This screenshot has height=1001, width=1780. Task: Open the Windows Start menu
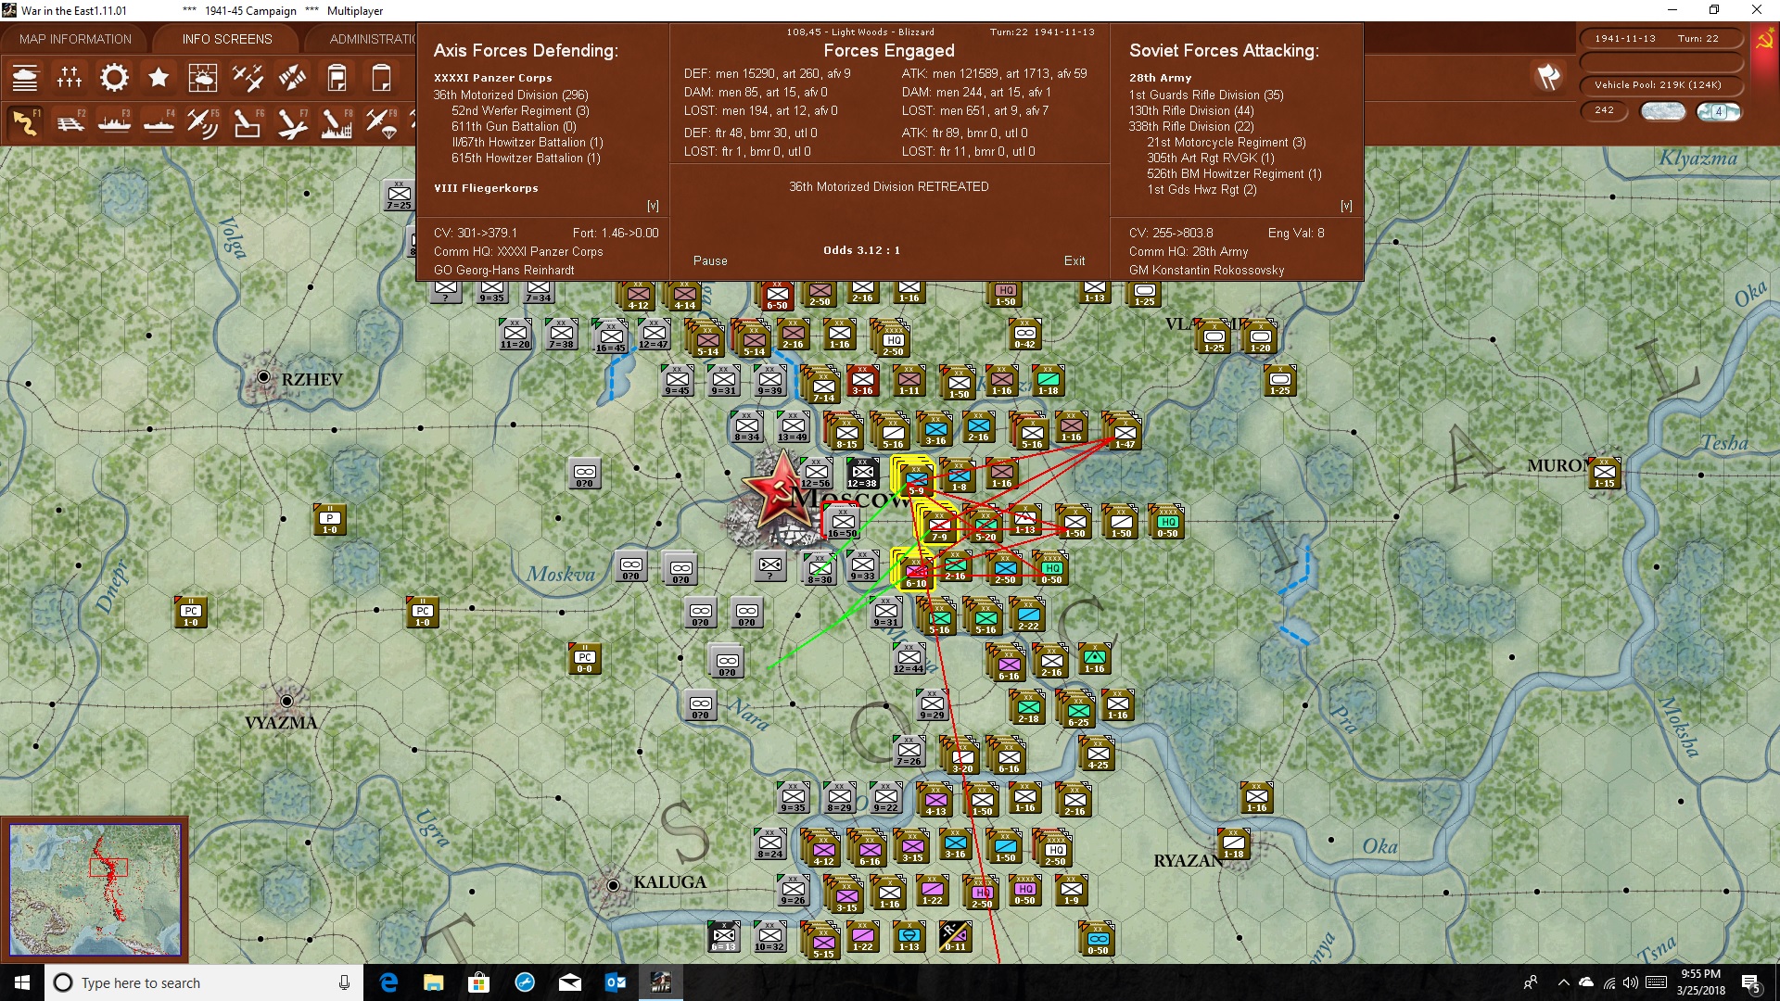(x=22, y=982)
